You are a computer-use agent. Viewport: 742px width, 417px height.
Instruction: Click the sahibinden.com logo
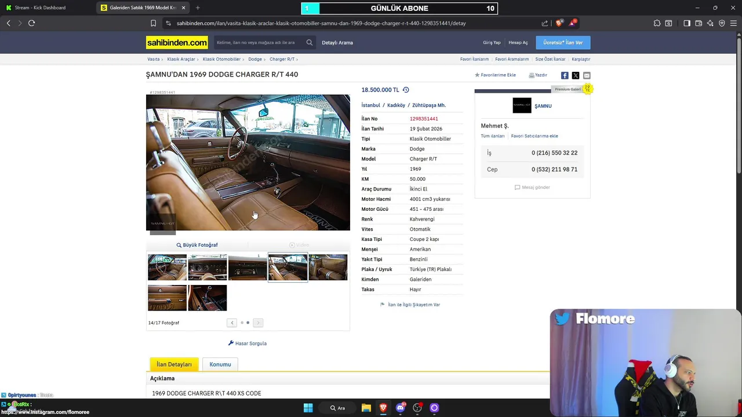(177, 42)
